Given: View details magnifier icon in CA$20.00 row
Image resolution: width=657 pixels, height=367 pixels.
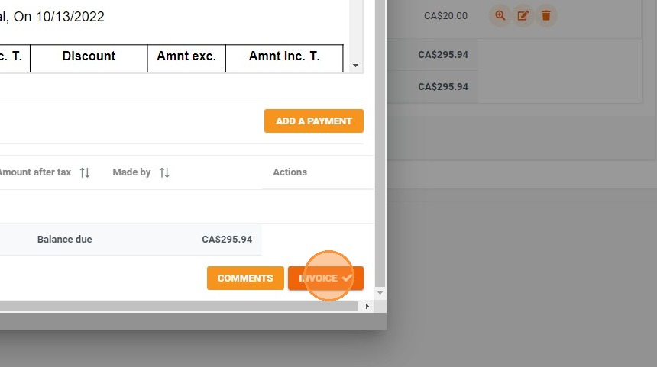Looking at the screenshot, I should click(500, 16).
